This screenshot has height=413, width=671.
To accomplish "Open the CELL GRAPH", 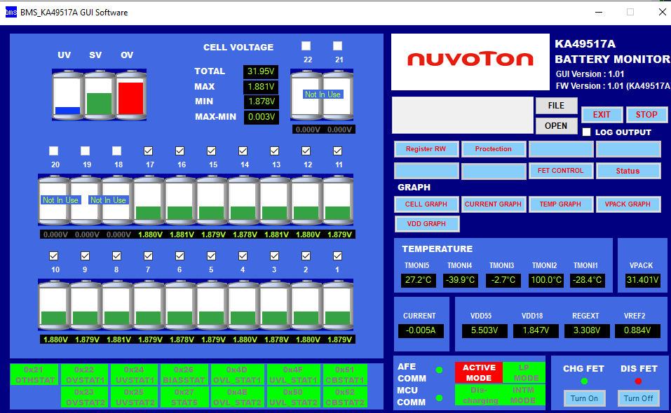I will point(426,204).
